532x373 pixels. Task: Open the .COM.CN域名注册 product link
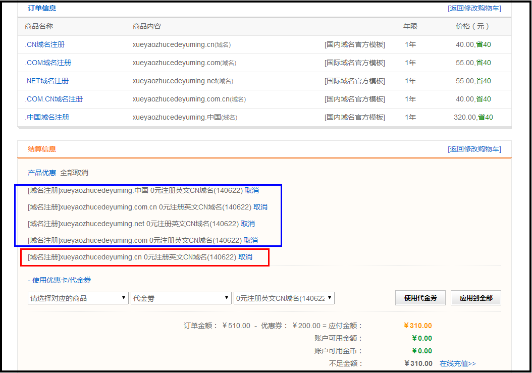click(x=54, y=99)
